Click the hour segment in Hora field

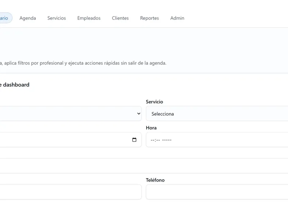tap(153, 140)
